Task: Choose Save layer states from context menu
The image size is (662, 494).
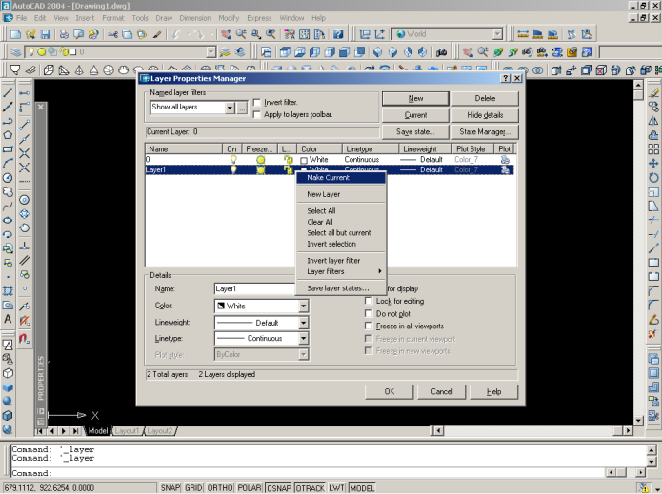Action: (x=341, y=288)
